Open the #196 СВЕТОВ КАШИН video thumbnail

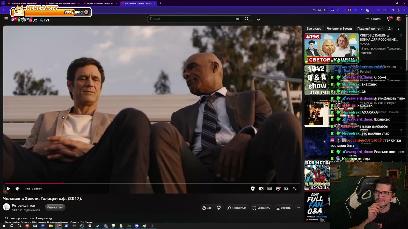[331, 48]
